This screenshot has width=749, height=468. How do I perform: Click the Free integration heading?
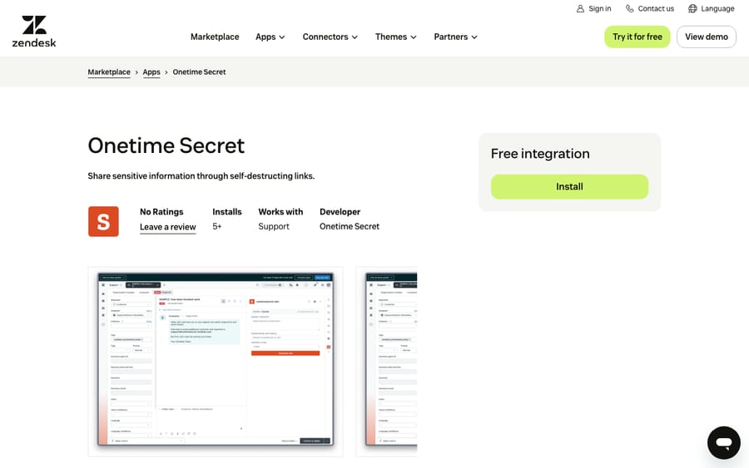click(540, 154)
